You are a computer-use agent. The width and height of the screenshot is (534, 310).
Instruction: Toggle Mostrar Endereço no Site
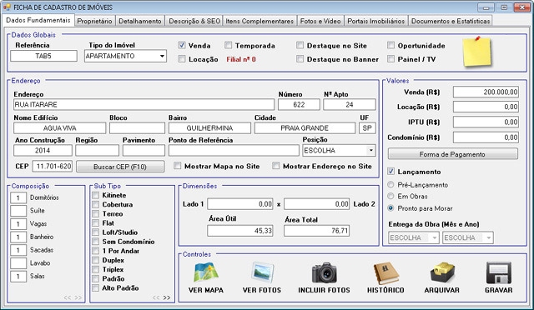click(x=276, y=166)
